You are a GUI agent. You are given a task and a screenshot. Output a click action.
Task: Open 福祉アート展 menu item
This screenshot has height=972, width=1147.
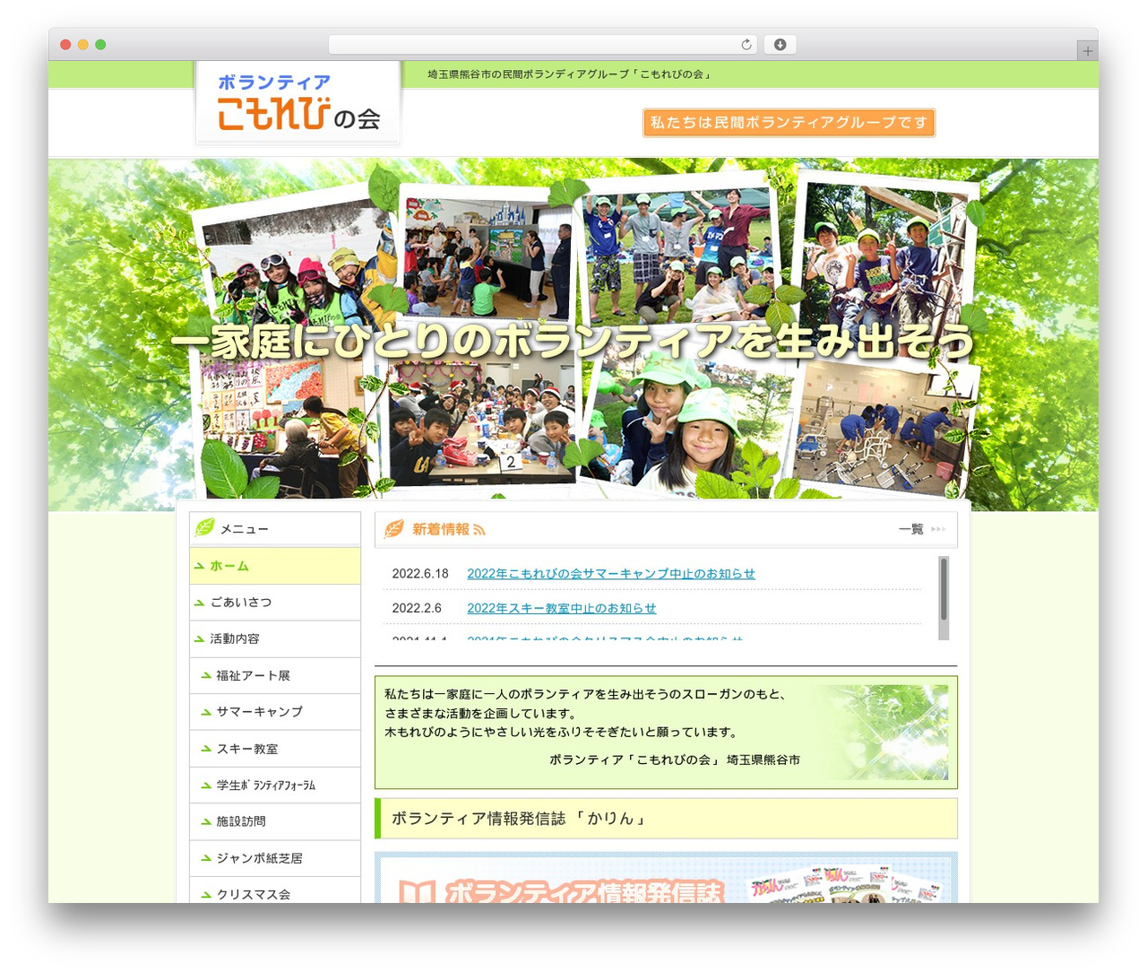(x=275, y=676)
